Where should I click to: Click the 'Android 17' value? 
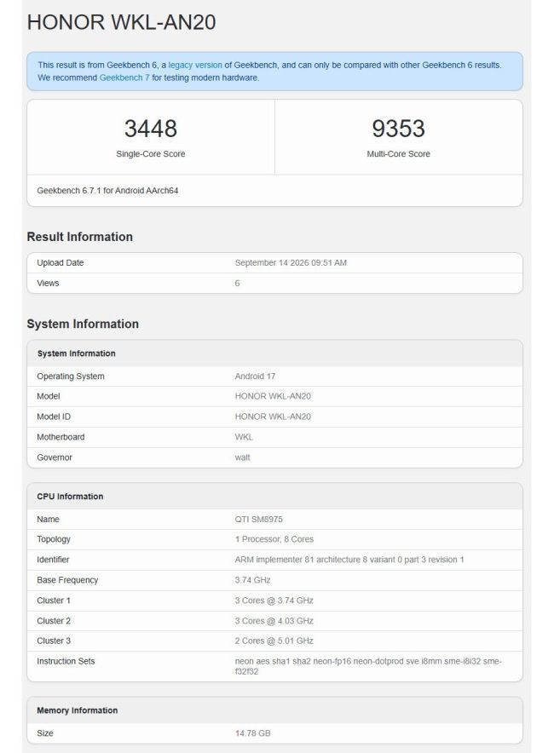pyautogui.click(x=255, y=376)
